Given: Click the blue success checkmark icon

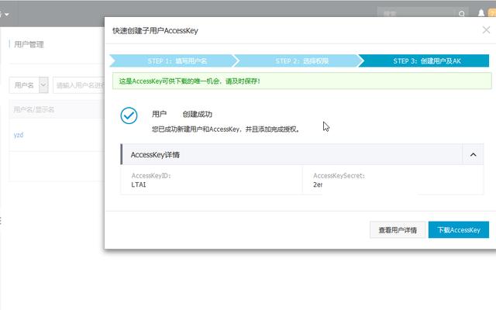Looking at the screenshot, I should pyautogui.click(x=129, y=115).
